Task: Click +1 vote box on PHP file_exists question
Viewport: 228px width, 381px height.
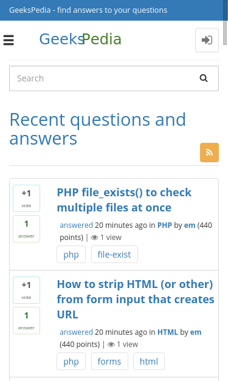Action: click(x=27, y=198)
